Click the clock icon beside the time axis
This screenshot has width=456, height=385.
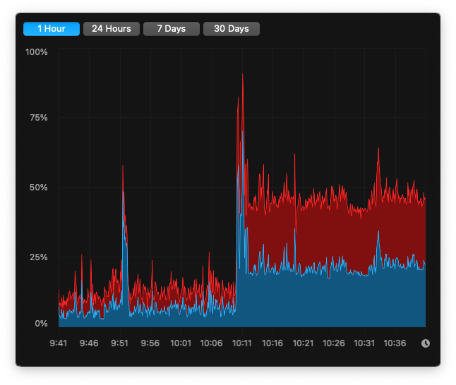coord(426,343)
